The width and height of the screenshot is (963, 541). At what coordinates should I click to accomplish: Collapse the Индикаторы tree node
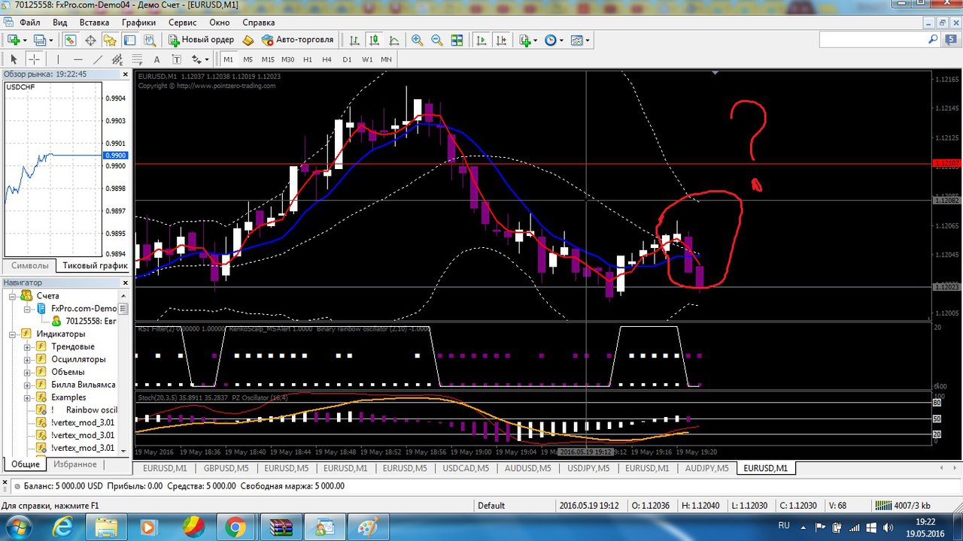(11, 334)
